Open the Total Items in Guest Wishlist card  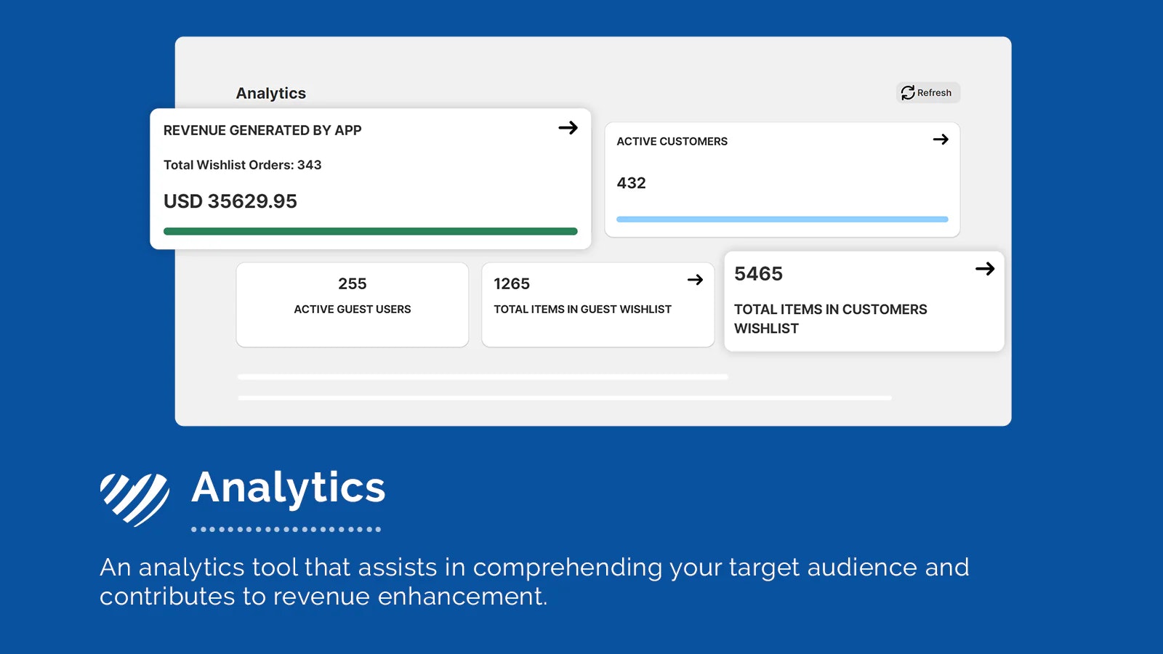(x=597, y=304)
